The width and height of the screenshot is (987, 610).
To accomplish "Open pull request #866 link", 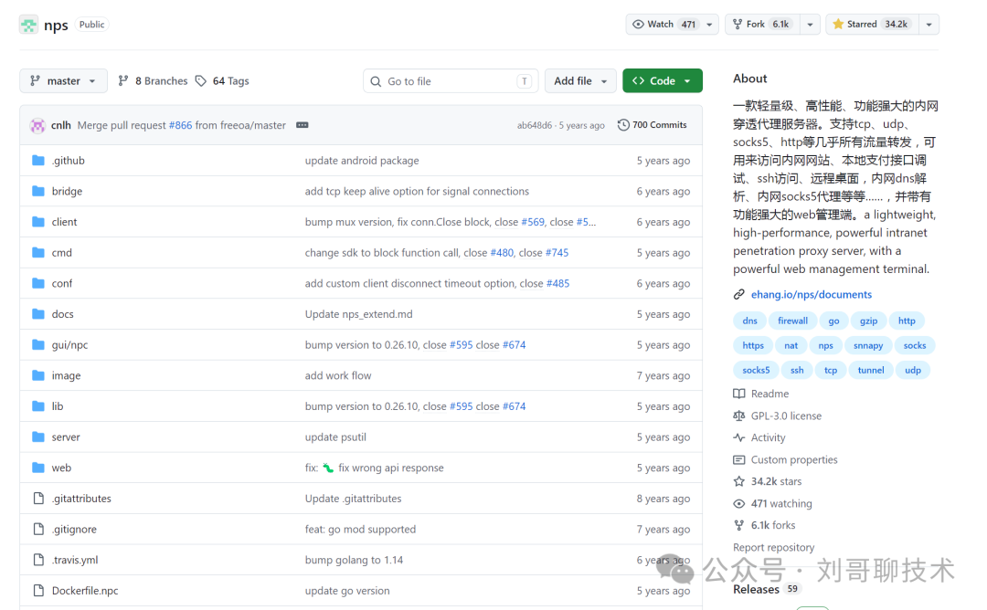I will [180, 125].
